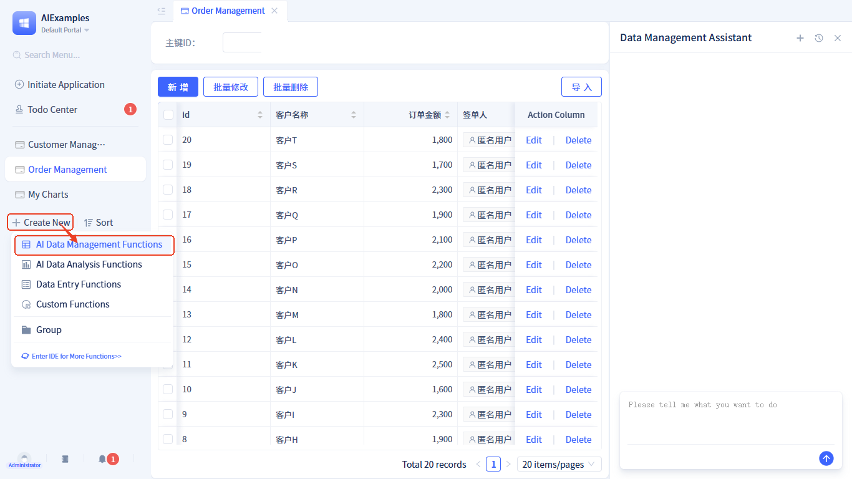The height and width of the screenshot is (479, 852).
Task: Click the Search Menu magnifier field
Action: tap(75, 55)
